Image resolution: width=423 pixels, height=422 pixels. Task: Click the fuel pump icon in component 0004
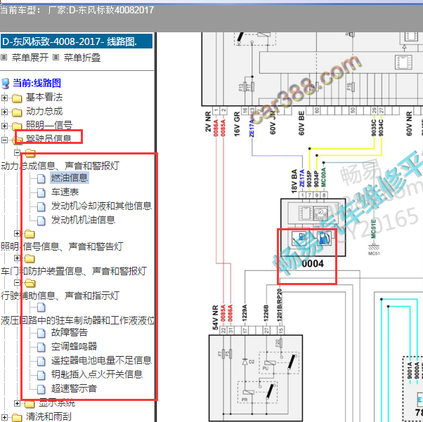click(x=324, y=238)
